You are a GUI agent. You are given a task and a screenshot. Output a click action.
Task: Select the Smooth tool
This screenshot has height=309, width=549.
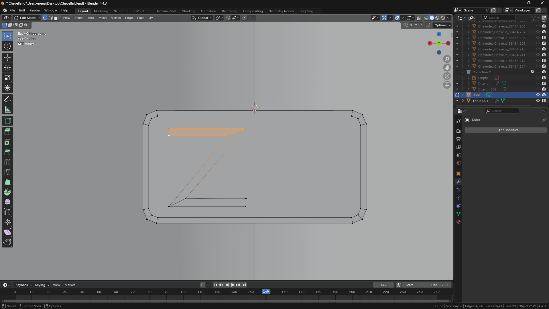pos(7,202)
